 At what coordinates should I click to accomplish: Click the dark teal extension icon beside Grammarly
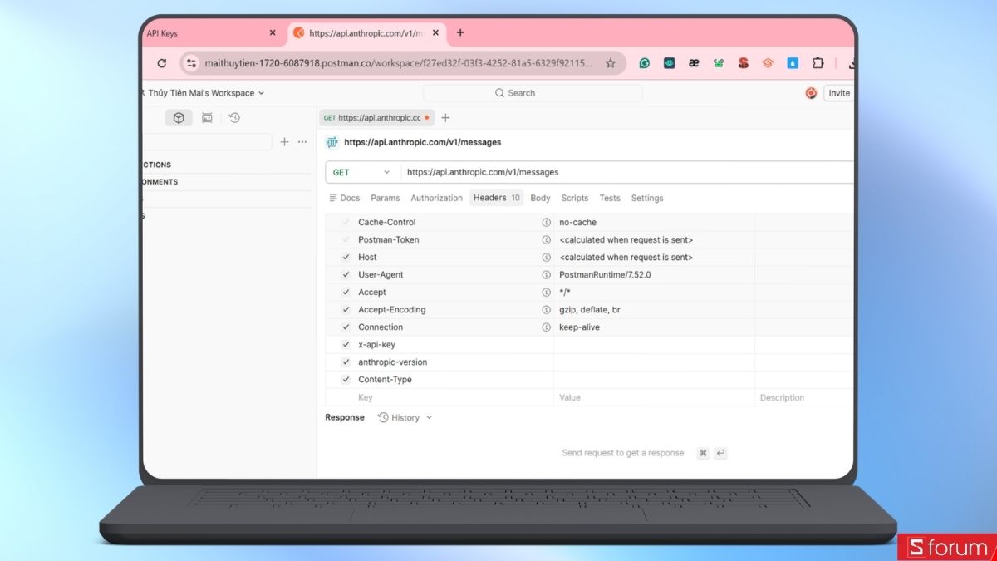click(669, 63)
